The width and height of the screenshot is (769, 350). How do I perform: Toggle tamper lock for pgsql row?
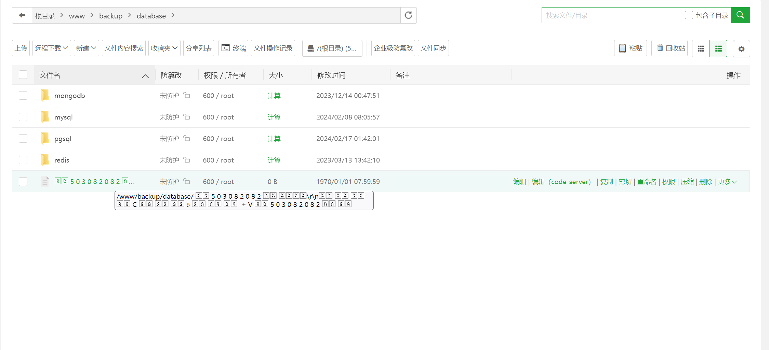[187, 138]
